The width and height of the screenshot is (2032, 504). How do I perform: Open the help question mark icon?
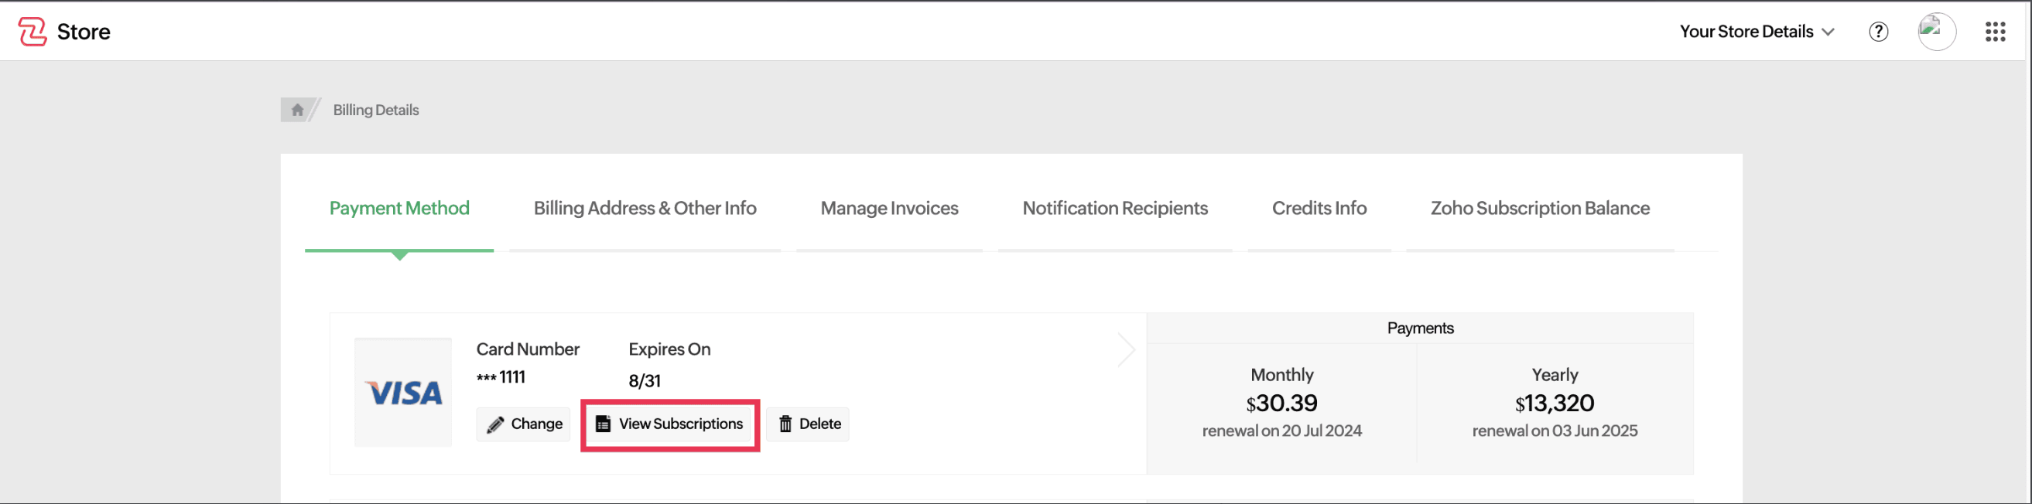[x=1878, y=32]
